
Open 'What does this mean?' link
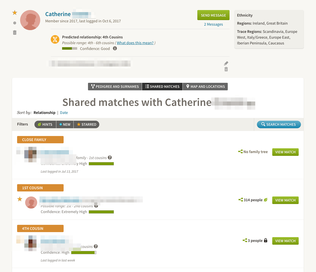(x=135, y=43)
